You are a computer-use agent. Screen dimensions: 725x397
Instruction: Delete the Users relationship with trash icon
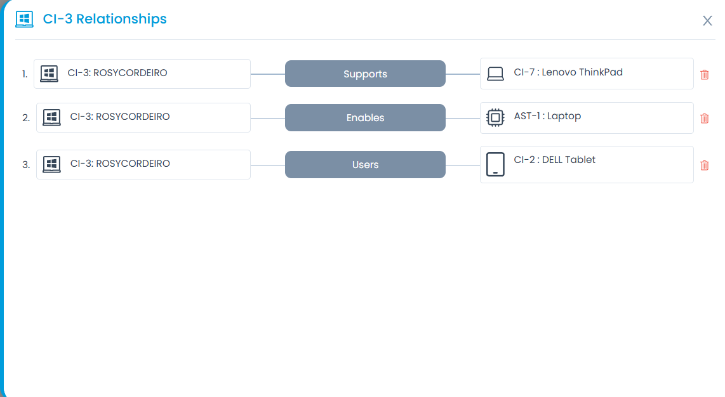[x=704, y=166]
